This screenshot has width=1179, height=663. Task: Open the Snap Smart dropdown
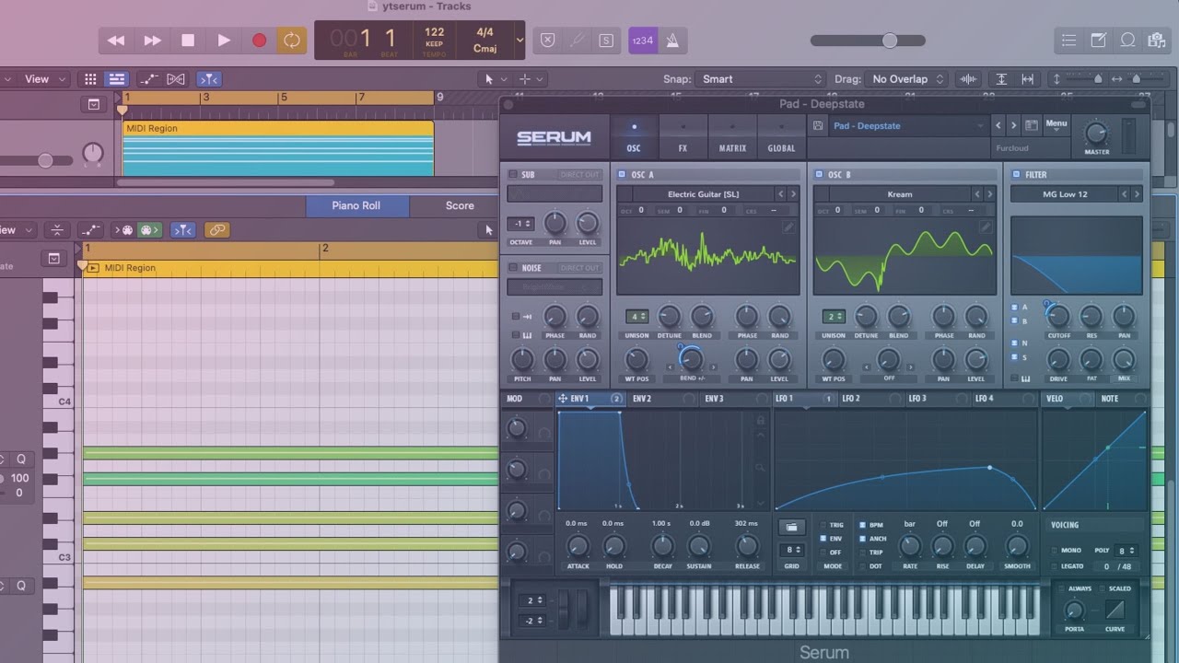(x=760, y=79)
